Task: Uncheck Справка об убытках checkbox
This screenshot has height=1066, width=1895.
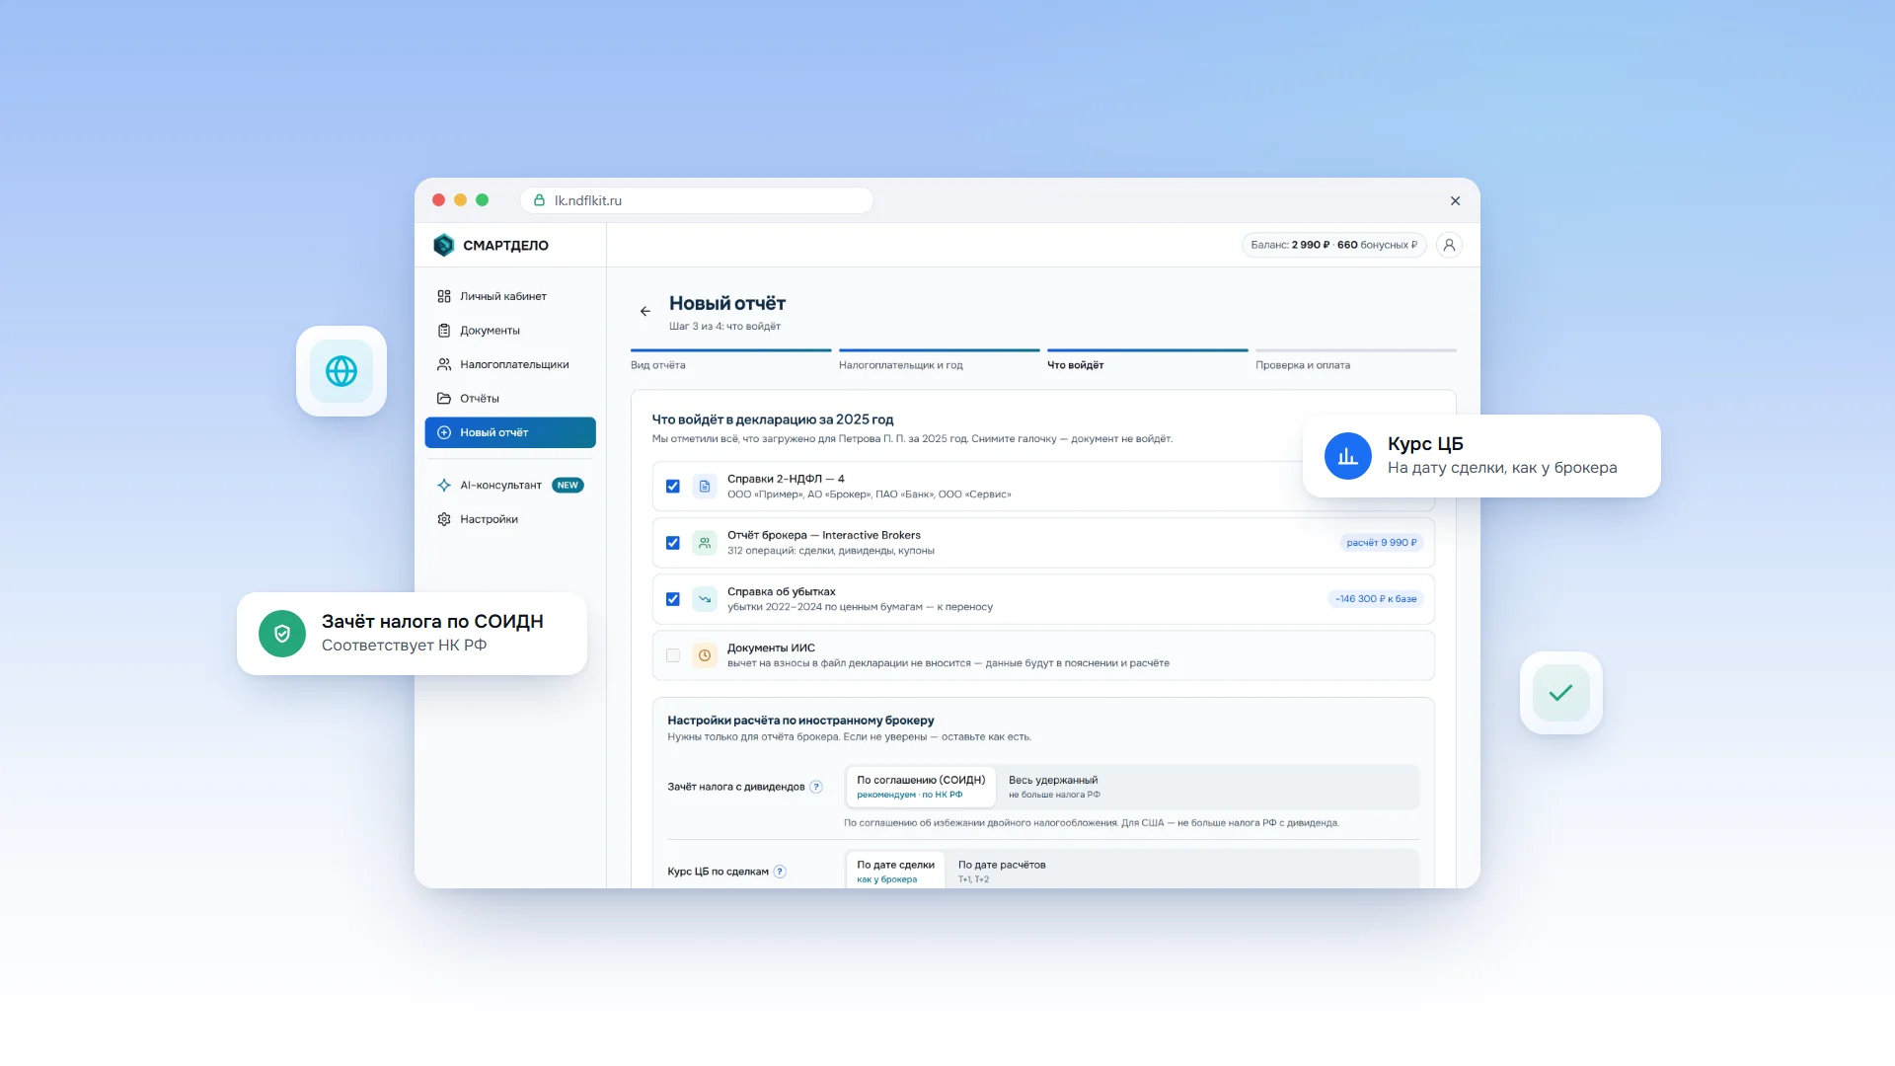Action: (x=673, y=599)
